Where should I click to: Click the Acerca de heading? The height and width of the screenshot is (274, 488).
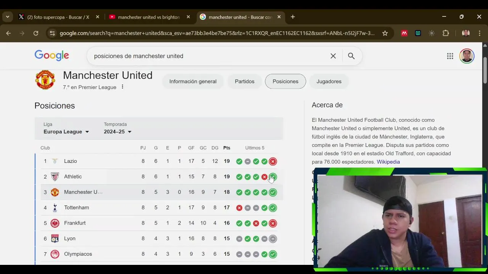click(x=327, y=105)
